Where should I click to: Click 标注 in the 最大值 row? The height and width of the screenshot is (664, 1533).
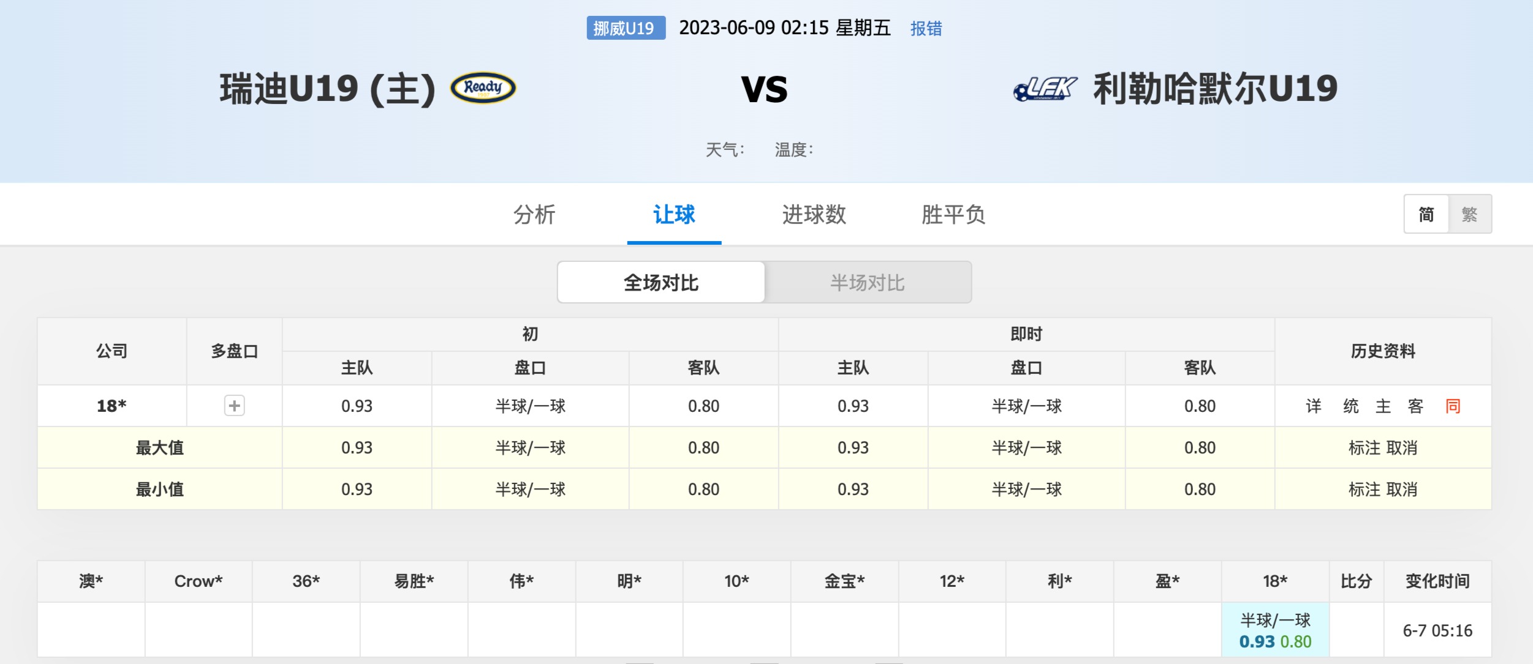click(1365, 448)
